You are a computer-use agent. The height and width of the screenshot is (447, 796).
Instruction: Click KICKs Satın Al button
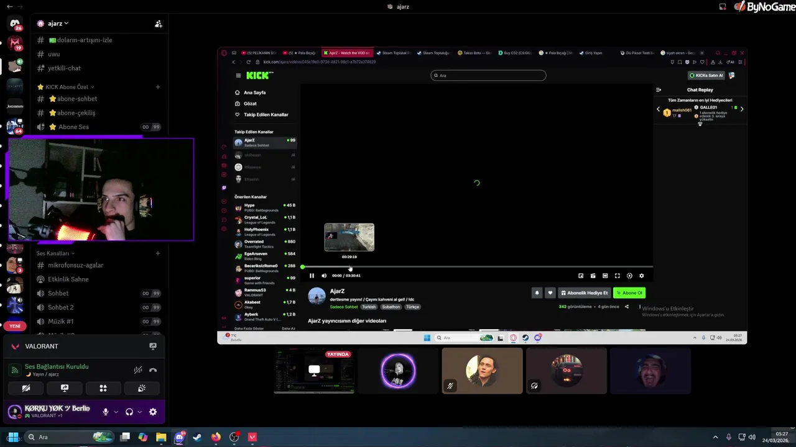706,75
